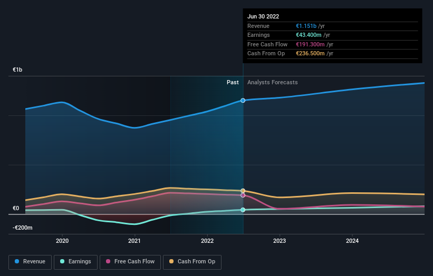
Task: Click the 2021 x-axis label
Action: [134, 241]
